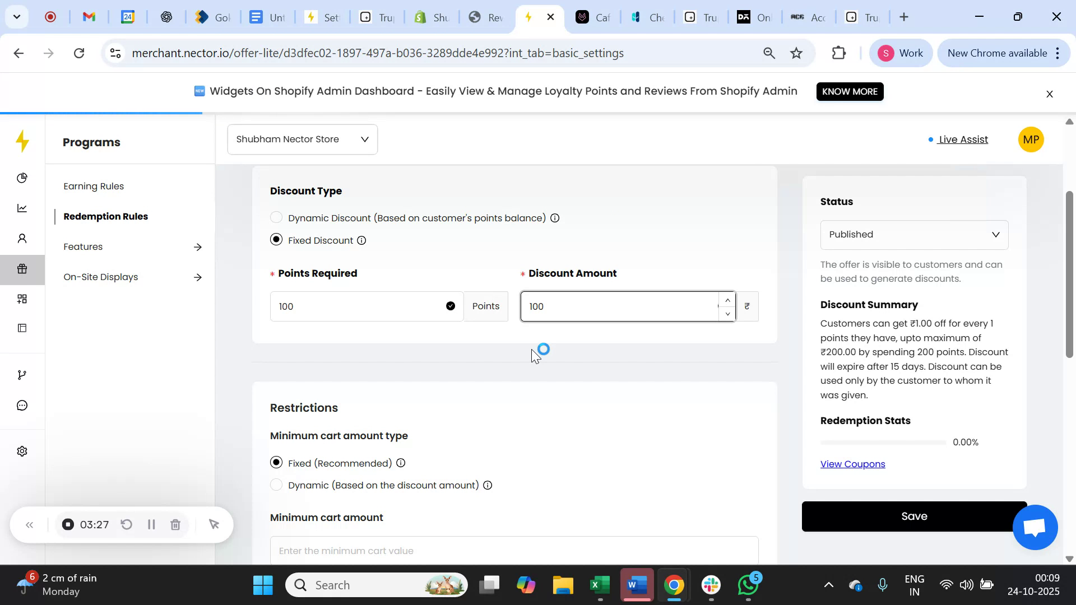Choose Dynamic (Based on the discount amount)
Image resolution: width=1076 pixels, height=605 pixels.
coord(276,485)
